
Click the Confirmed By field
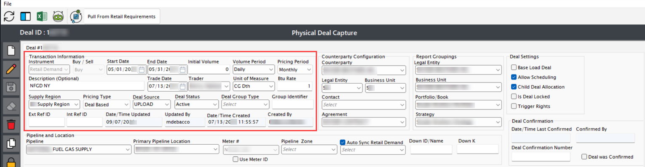tap(605, 138)
